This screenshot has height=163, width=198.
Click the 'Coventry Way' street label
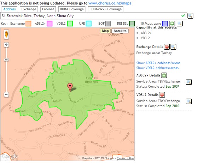coord(112,43)
